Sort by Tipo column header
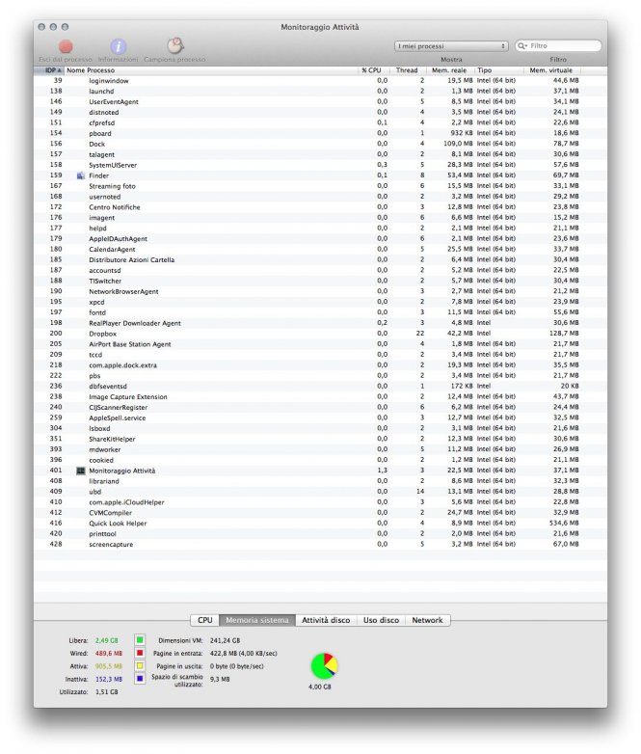Viewport: 641px width, 754px height. pyautogui.click(x=499, y=70)
